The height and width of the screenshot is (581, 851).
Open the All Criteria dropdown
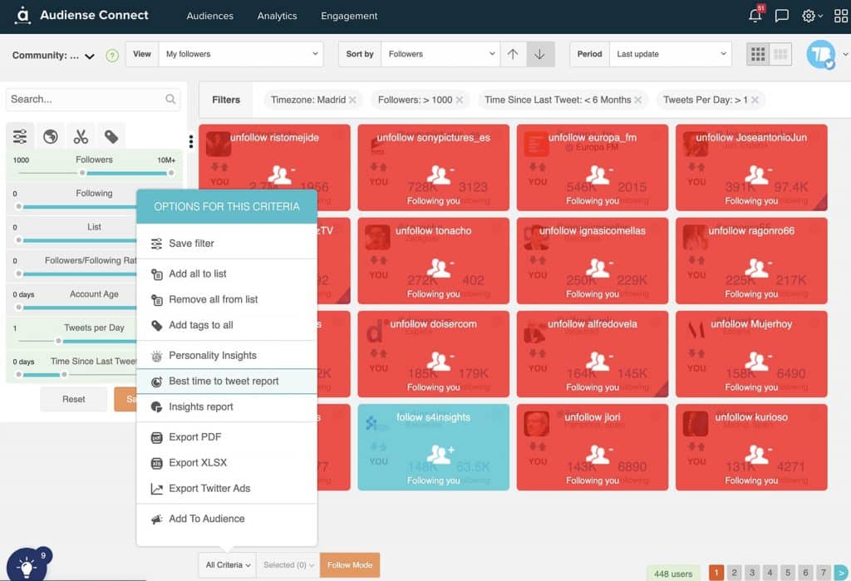[x=228, y=565]
